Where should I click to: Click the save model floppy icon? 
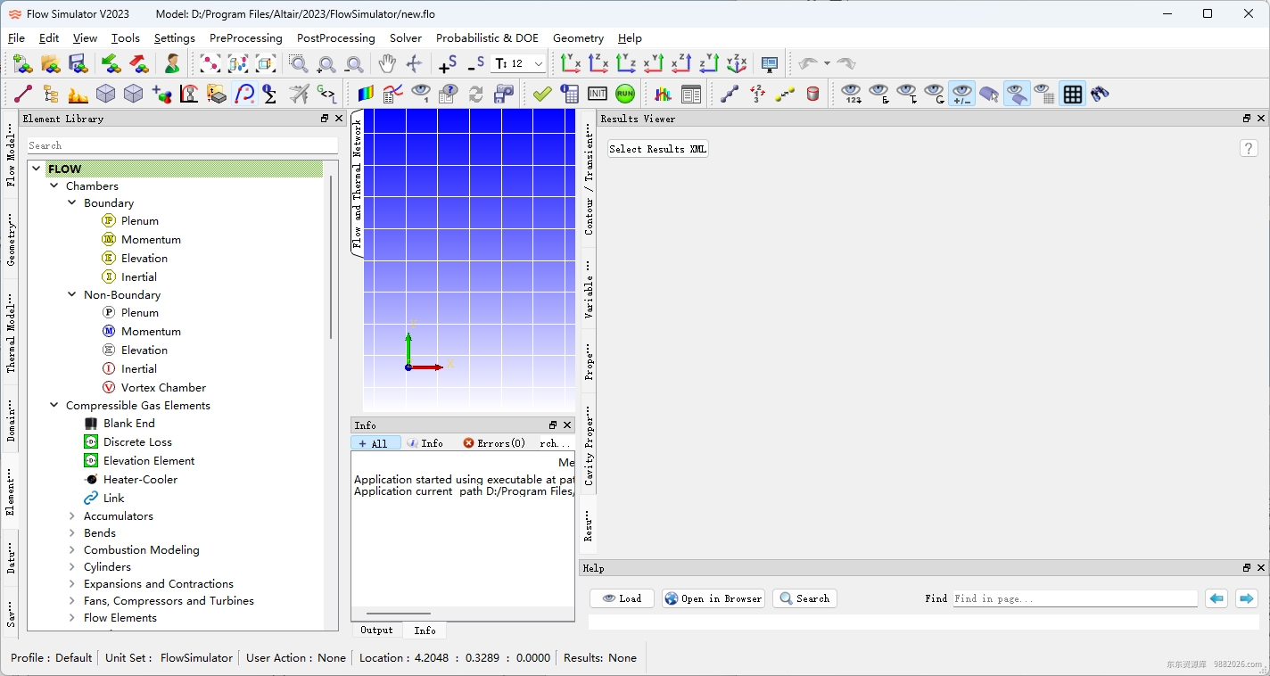point(78,63)
